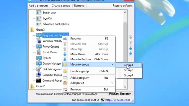Open the Move to group submenu
The width and height of the screenshot is (189, 106).
pos(89,64)
